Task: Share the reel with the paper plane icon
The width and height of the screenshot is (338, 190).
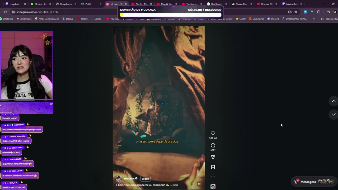Action: pyautogui.click(x=213, y=157)
